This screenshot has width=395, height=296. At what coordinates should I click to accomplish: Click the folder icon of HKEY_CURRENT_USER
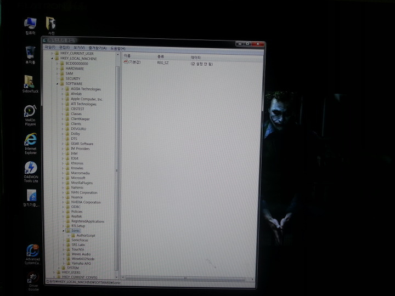57,53
